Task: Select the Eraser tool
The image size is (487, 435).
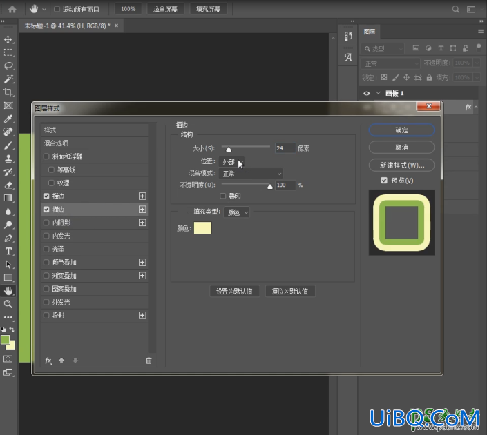Action: click(8, 185)
